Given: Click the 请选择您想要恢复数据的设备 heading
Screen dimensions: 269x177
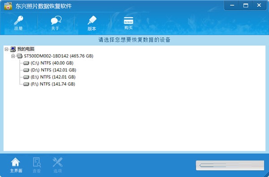Looking at the screenshot, I should [134, 40].
